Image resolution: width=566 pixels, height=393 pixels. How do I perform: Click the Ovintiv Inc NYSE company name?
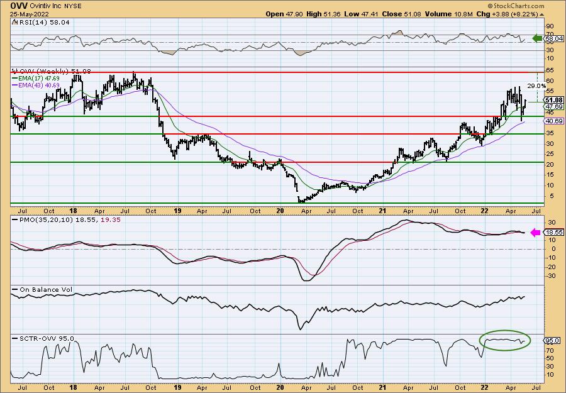[55, 6]
